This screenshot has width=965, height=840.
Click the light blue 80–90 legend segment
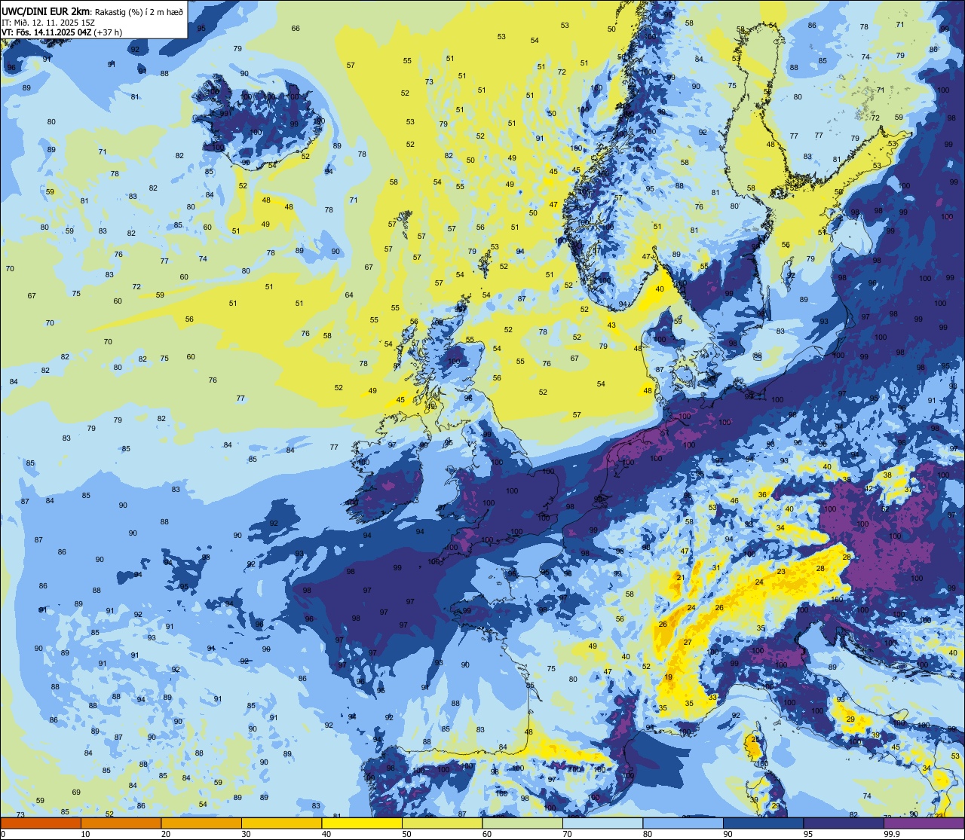pos(683,823)
